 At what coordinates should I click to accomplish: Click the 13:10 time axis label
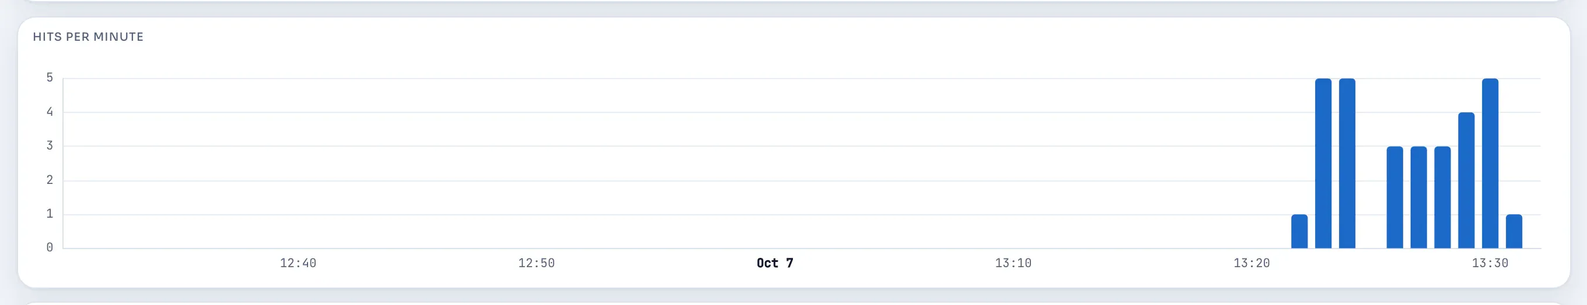tap(1013, 263)
